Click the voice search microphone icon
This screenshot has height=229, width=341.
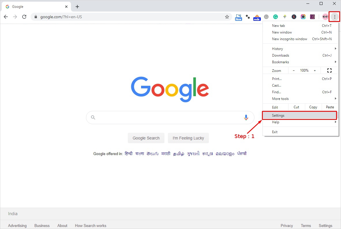(x=246, y=117)
